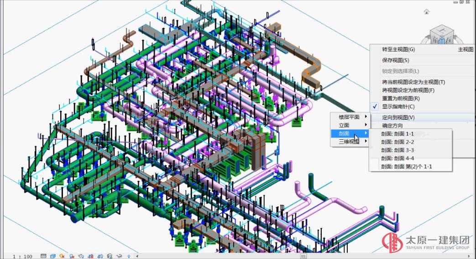Image resolution: width=476 pixels, height=259 pixels.
Task: Toggle the shadows icon in view bar
Action: (x=72, y=256)
